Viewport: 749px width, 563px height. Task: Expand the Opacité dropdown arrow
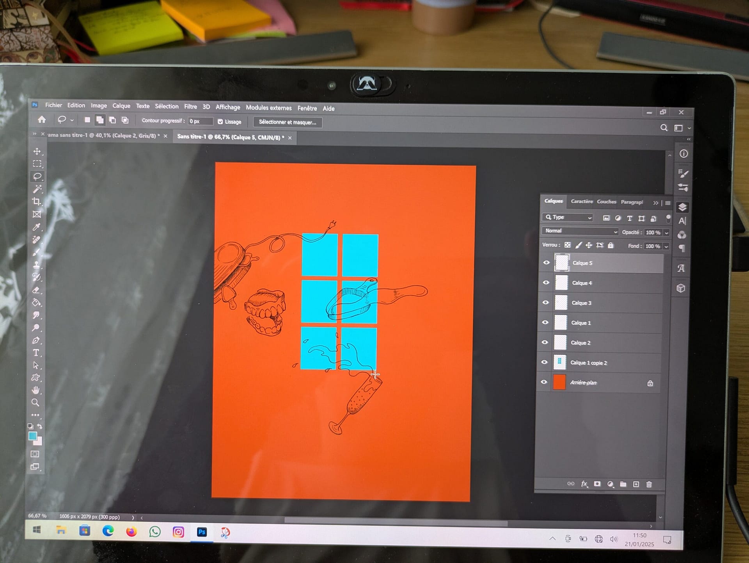tap(667, 233)
